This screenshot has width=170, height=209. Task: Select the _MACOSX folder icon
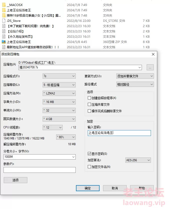tap(4, 5)
